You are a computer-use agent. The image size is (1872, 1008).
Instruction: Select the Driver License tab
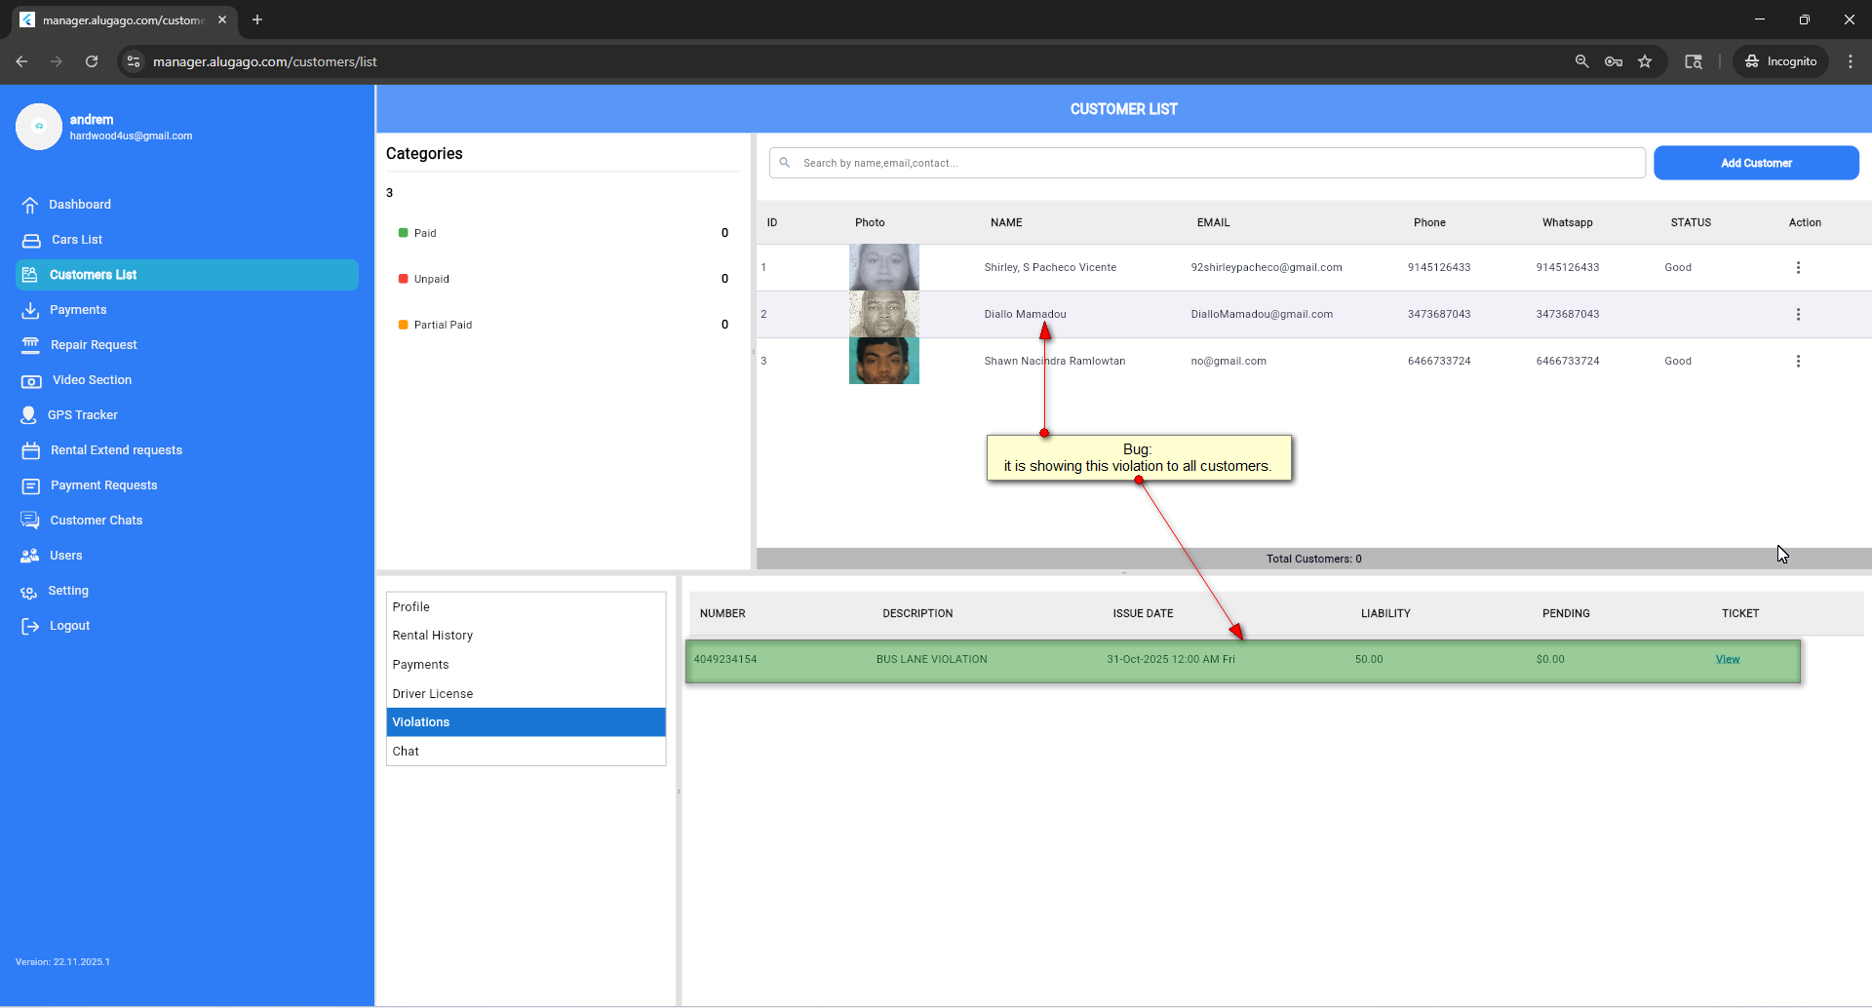(432, 694)
